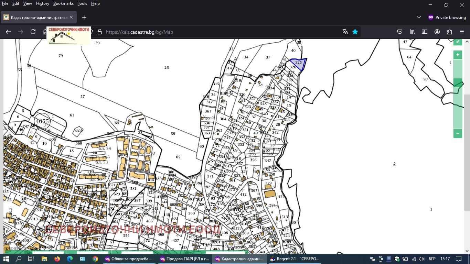470x264 pixels.
Task: Switch to Regent 2.1 taskbar window
Action: click(295, 259)
